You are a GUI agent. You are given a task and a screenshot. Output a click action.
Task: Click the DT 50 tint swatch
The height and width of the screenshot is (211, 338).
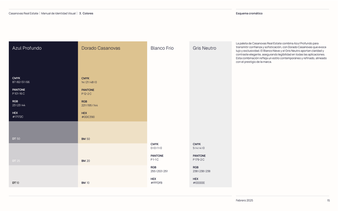(x=43, y=132)
